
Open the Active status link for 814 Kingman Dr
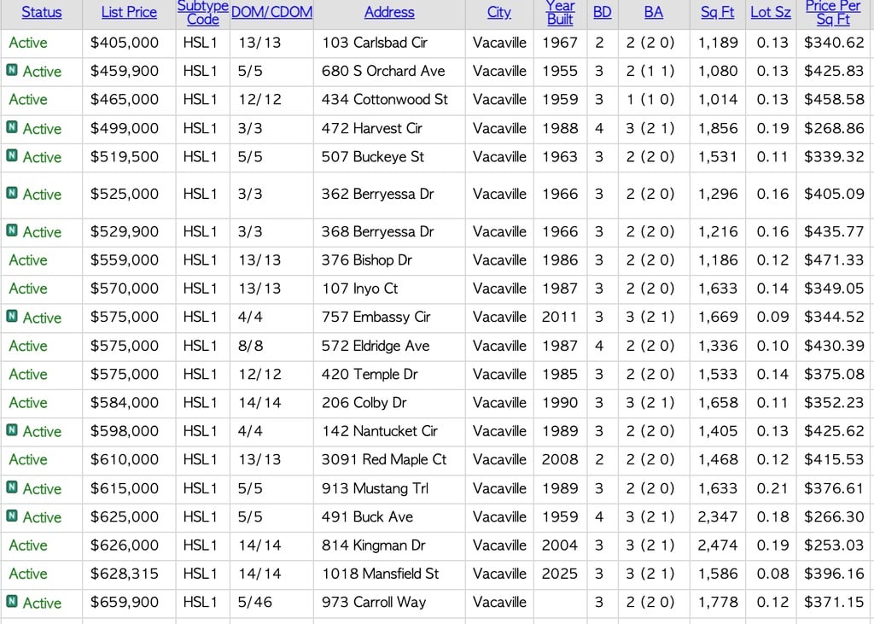click(28, 545)
